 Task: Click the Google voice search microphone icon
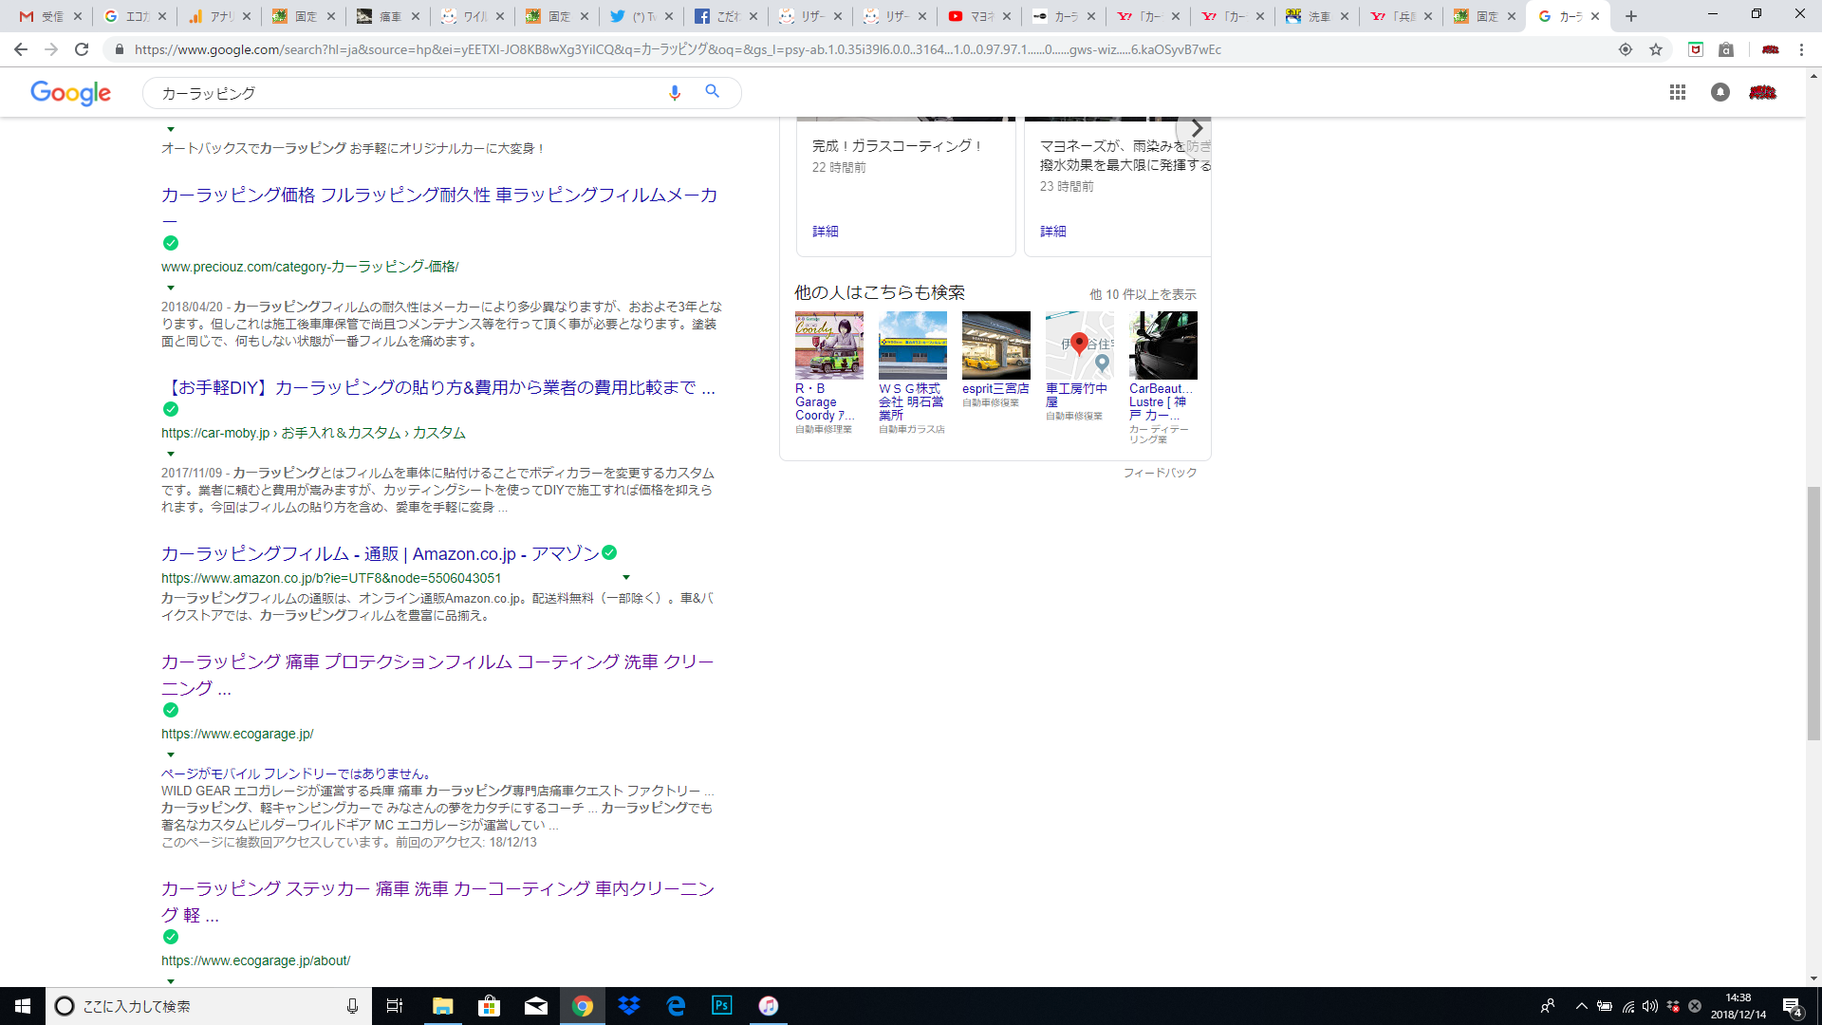point(675,92)
